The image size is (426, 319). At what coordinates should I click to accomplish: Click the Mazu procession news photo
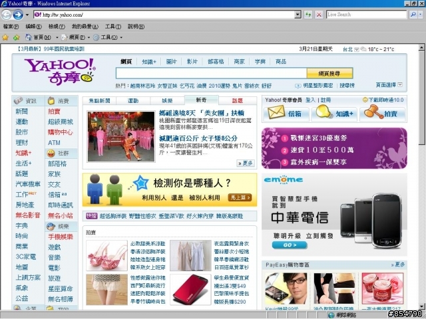click(121, 136)
